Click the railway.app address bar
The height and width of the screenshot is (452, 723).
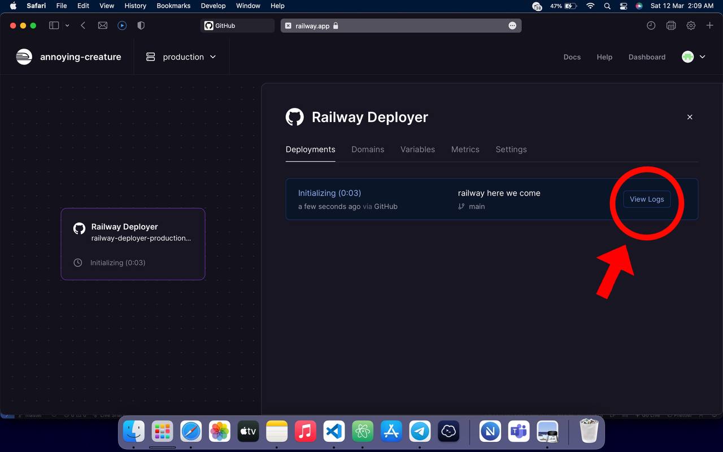(x=401, y=25)
